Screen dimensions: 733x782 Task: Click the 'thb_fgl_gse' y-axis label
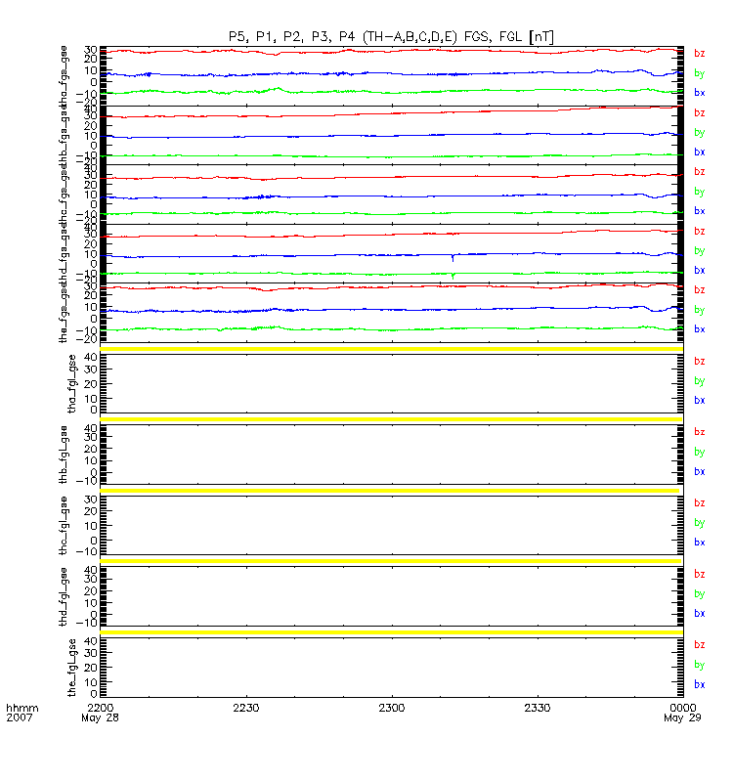64,455
